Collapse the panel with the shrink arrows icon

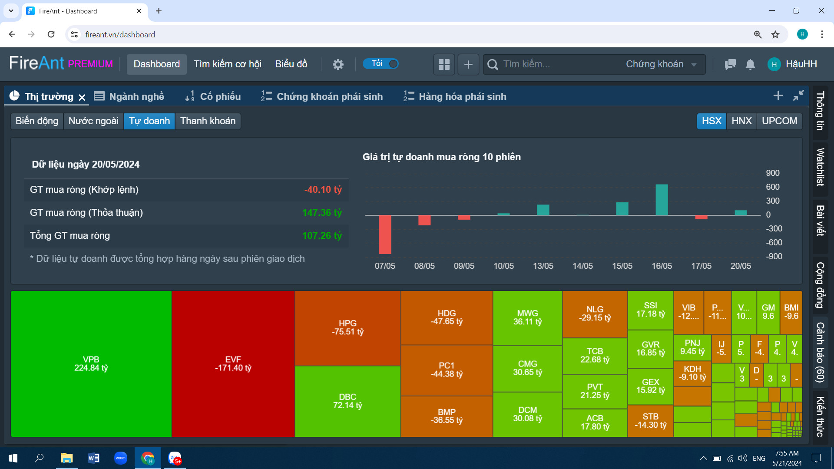pos(798,96)
